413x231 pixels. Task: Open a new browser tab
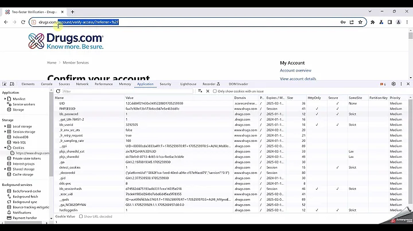72,12
